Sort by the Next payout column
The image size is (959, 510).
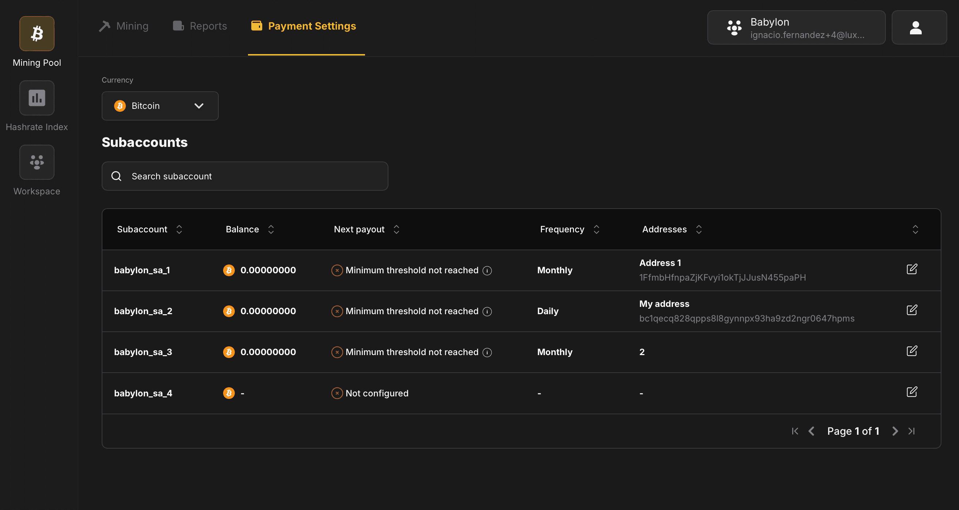pos(396,229)
